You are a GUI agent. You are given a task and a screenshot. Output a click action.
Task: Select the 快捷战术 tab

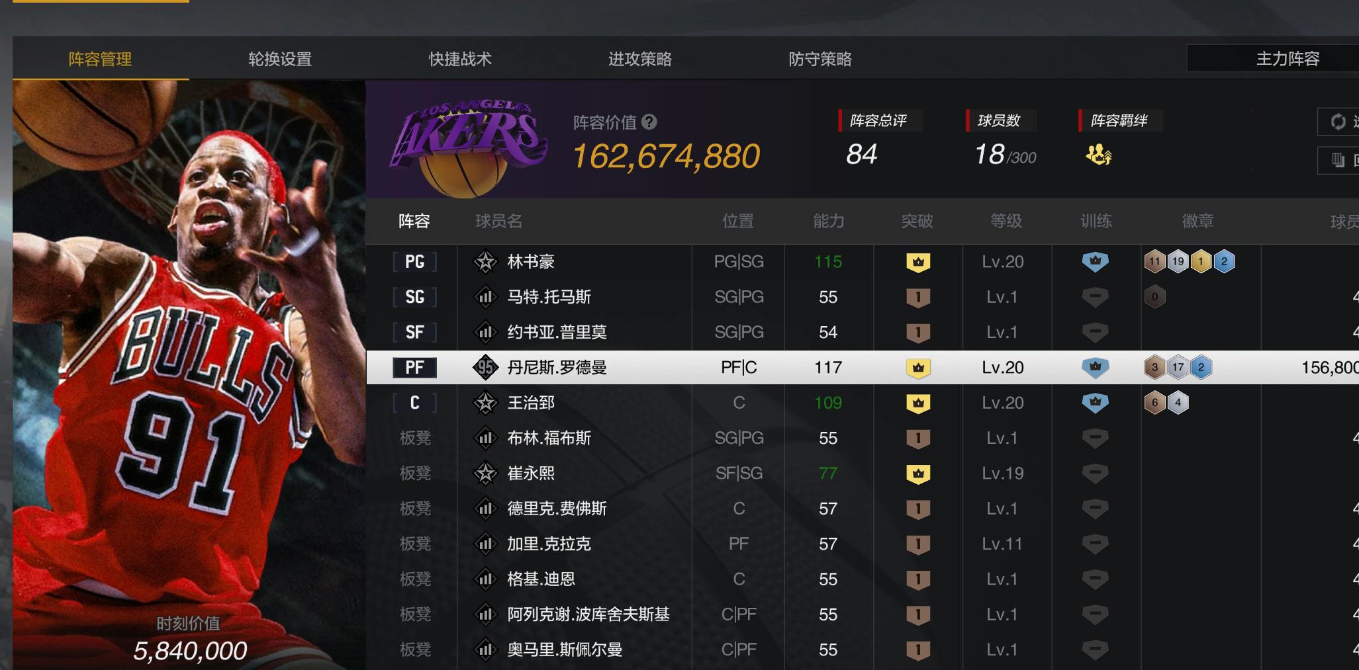point(460,59)
